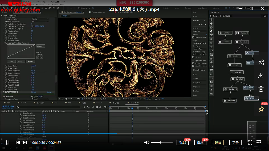The image size is (269, 151).
Task: Collapse Turbulence Over Life (Percent) section
Action: coord(4,43)
